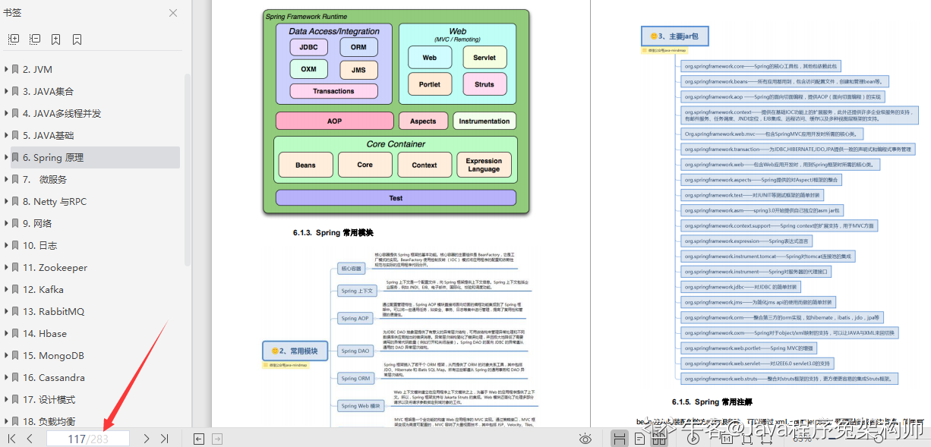
Task: Click the 6.1.5. Spring 常用注解 heading
Action: [712, 401]
